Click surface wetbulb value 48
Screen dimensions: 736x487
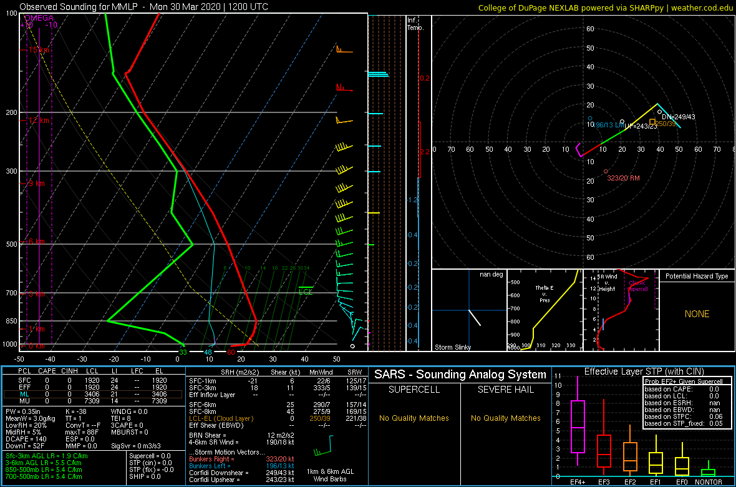(x=208, y=352)
